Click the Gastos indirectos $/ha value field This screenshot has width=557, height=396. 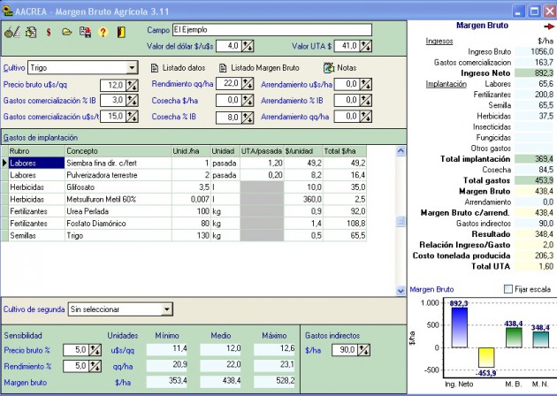tap(345, 350)
